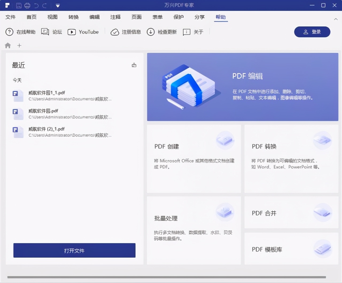Click the Home tab icon above the recent list
The image size is (342, 283).
pos(8,45)
